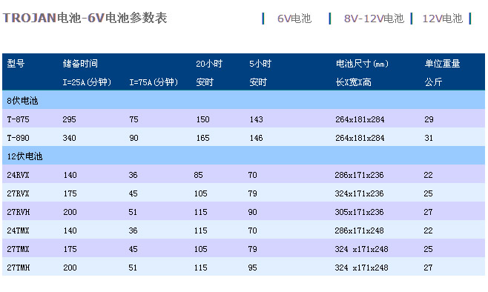Select model cell T-875
The width and height of the screenshot is (488, 292).
[18, 119]
